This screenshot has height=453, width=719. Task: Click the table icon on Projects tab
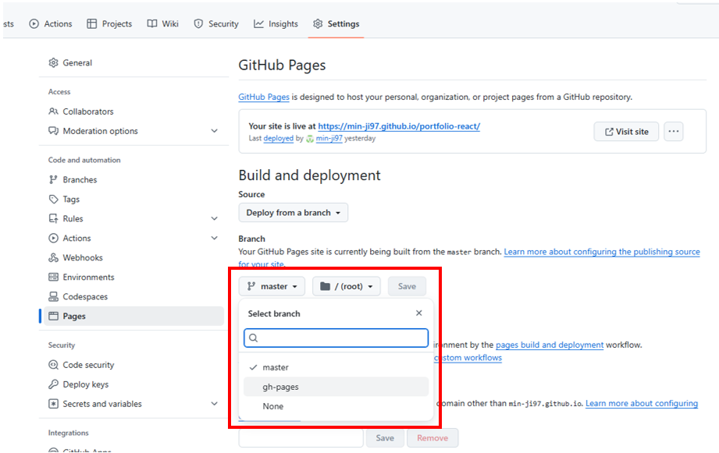point(91,24)
